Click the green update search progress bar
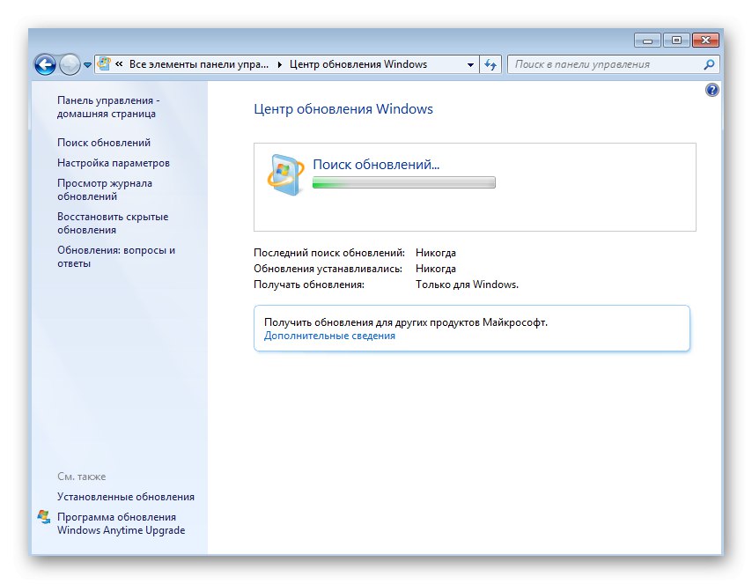This screenshot has height=584, width=752. point(404,182)
